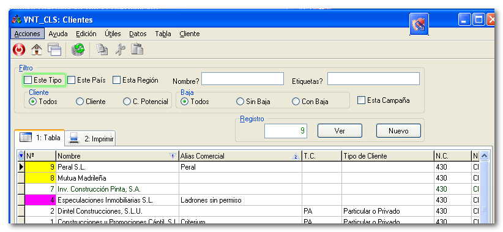Click Particular o Privado in Dintel row
Viewport: 503px width, 232px height.
tap(388, 211)
